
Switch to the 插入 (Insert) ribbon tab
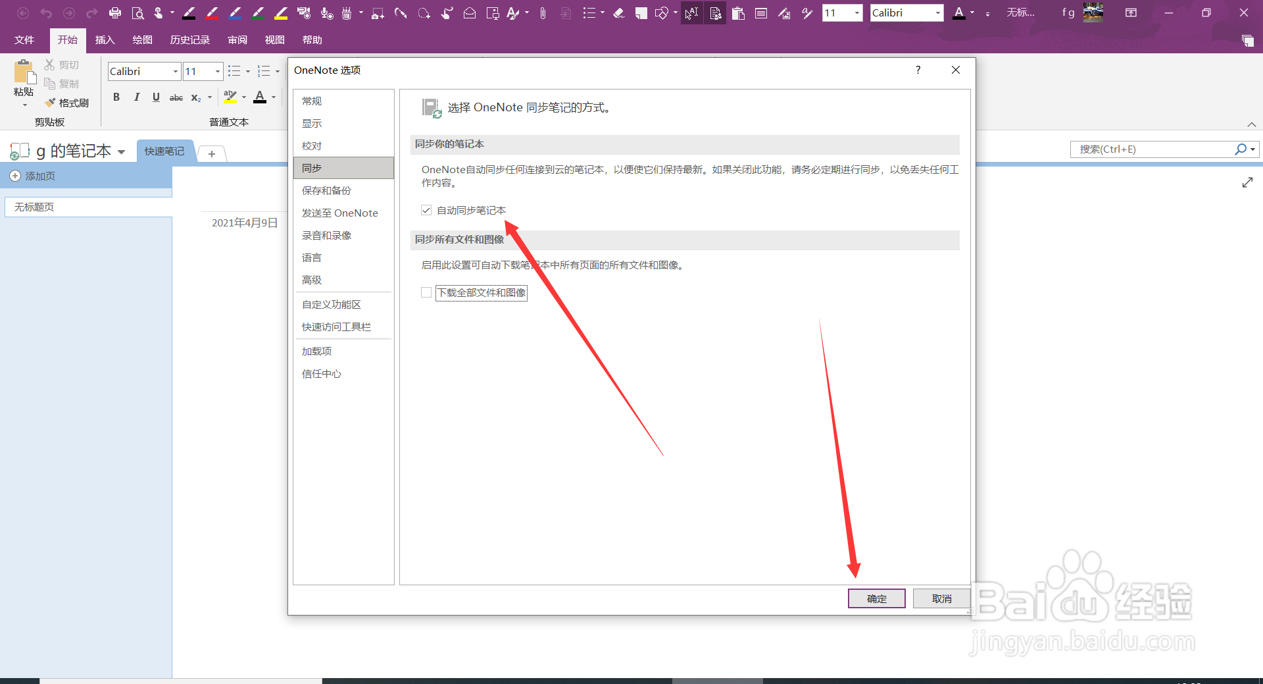[105, 40]
